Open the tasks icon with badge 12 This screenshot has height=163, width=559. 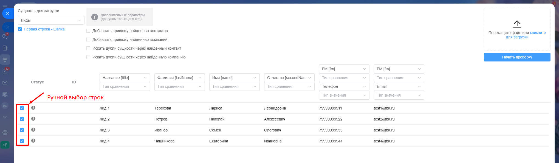[x=5, y=71]
